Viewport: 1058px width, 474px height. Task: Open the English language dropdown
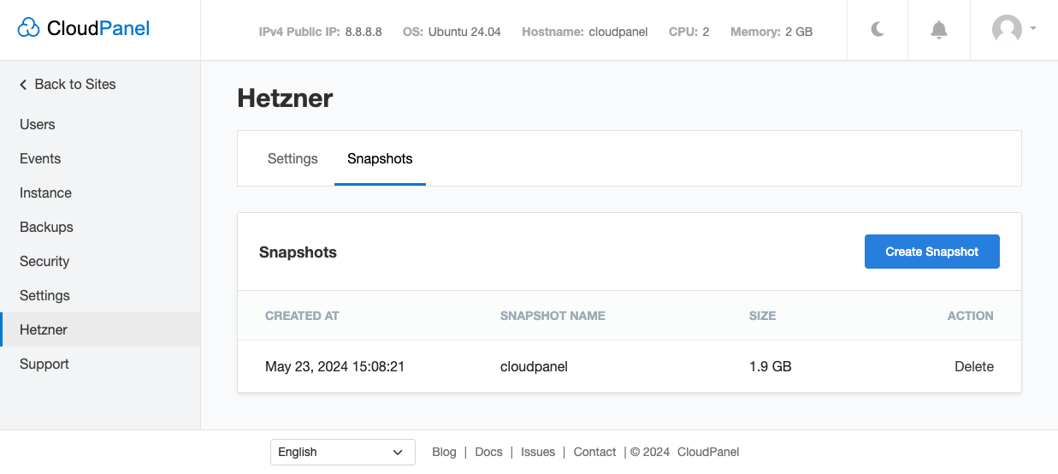click(342, 452)
